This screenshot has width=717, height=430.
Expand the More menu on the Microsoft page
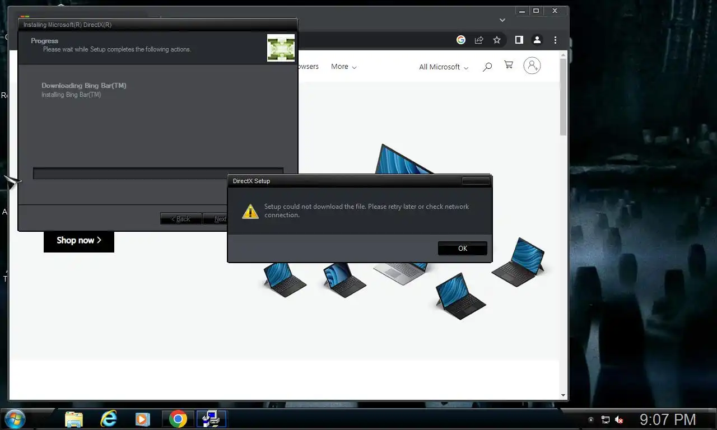(x=343, y=67)
